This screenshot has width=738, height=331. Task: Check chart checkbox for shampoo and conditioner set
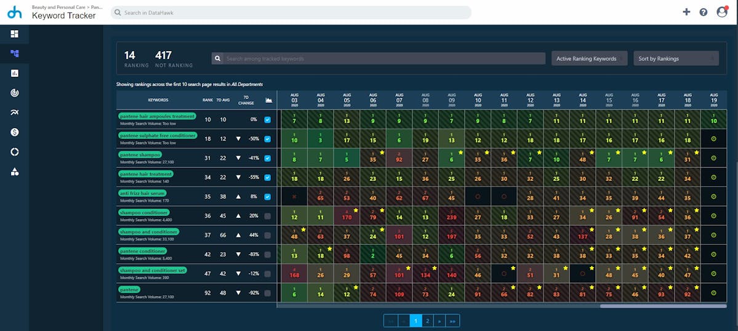pyautogui.click(x=267, y=274)
